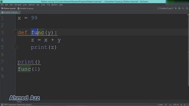Run the Variables Scope configuration
The width and height of the screenshot is (189, 106).
(x=176, y=8)
